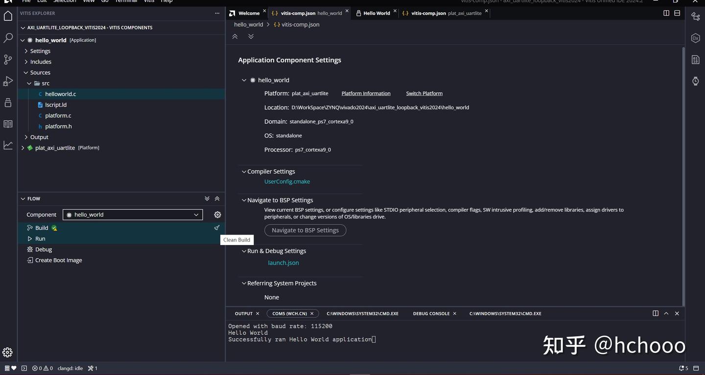The image size is (705, 375).
Task: Collapse all sections in settings editor
Action: tap(235, 36)
